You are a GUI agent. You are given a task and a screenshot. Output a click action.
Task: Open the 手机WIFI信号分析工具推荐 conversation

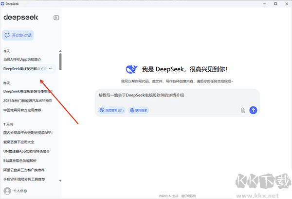(x=24, y=179)
